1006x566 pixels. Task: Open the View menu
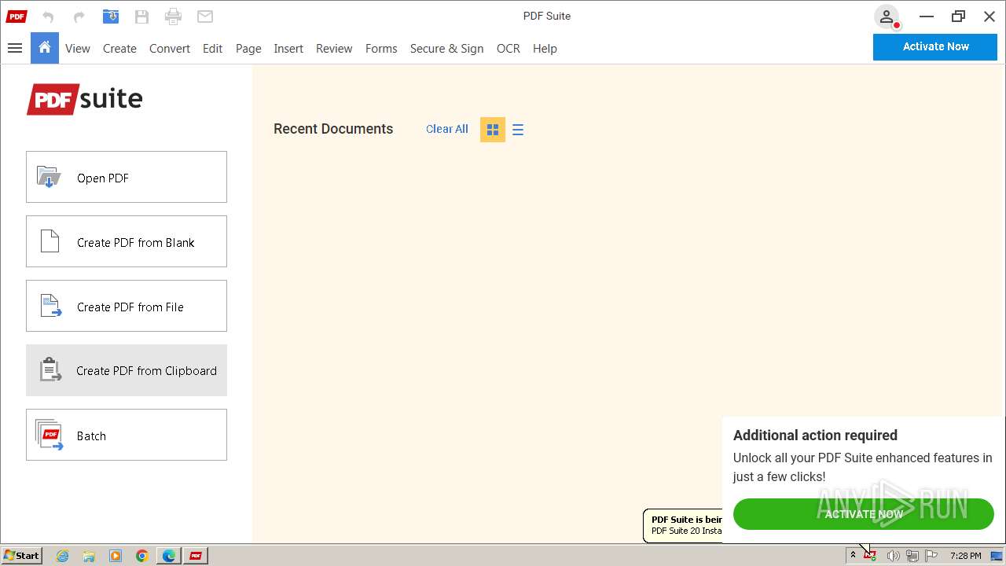tap(78, 49)
